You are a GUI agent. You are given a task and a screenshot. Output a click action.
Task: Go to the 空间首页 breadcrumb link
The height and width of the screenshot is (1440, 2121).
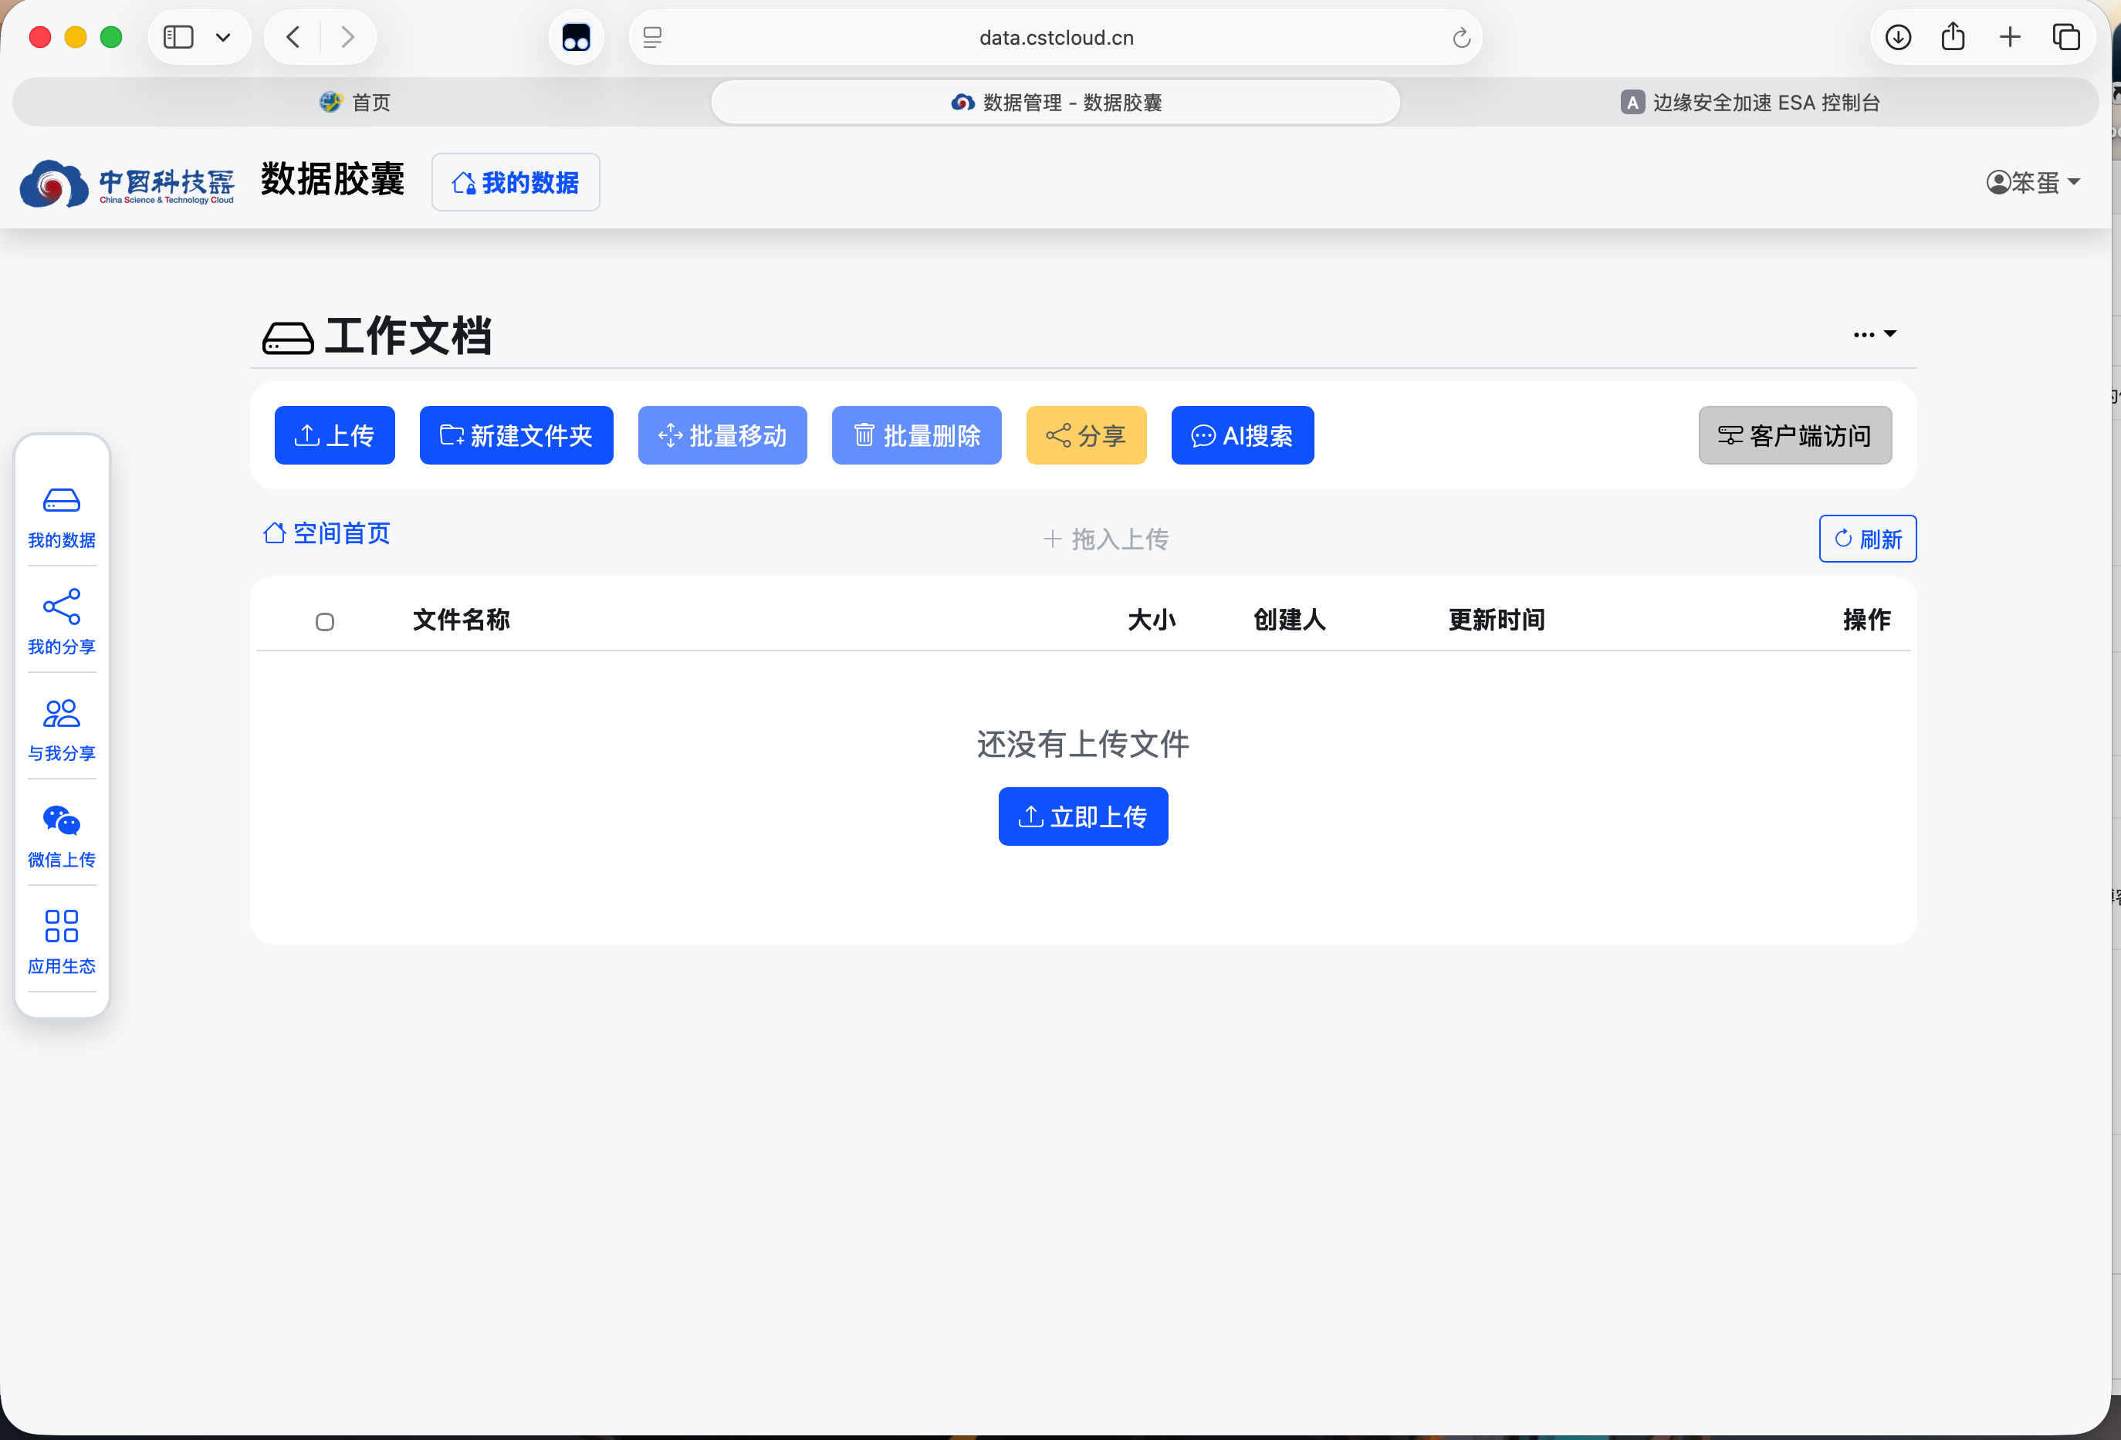[x=326, y=533]
